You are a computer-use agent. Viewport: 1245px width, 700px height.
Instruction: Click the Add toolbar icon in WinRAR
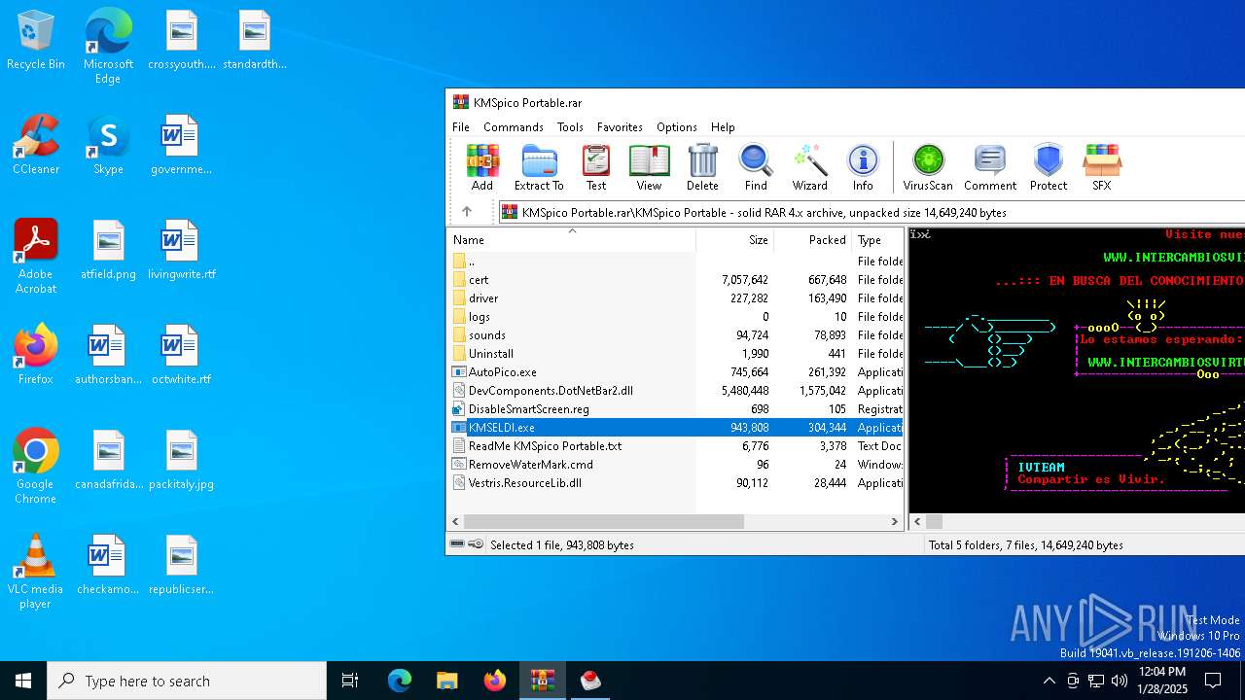(482, 167)
